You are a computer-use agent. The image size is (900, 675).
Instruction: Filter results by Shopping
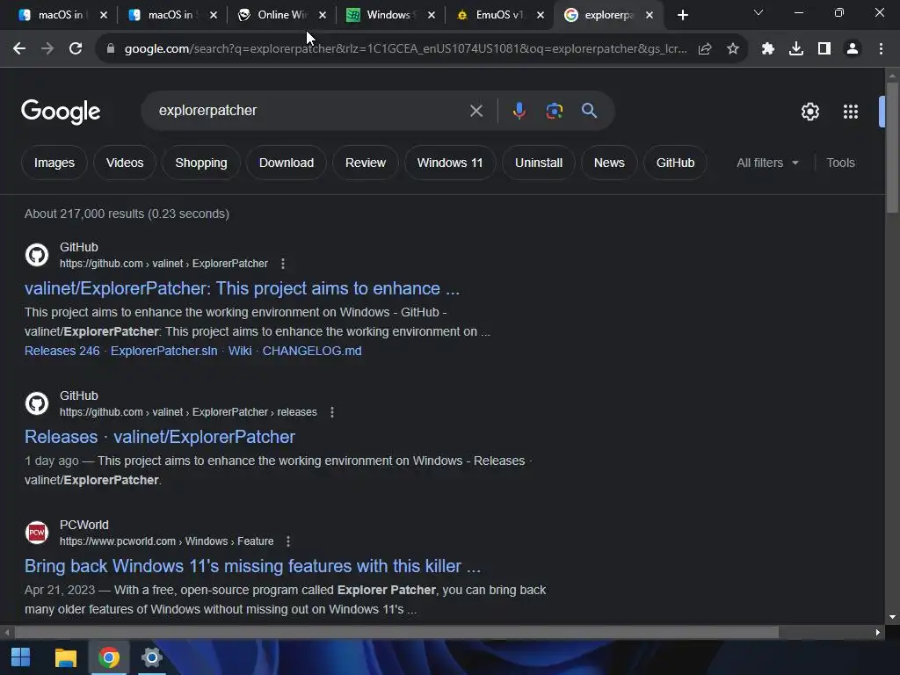201,163
